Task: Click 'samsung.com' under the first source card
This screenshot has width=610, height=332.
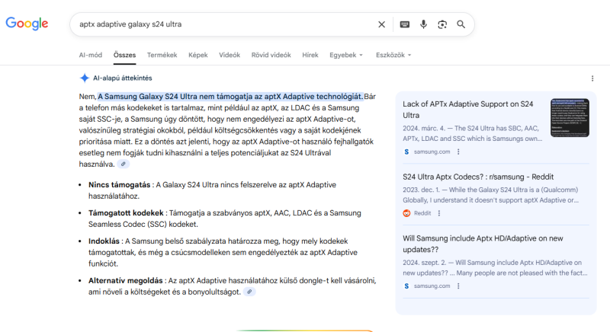Action: click(432, 152)
